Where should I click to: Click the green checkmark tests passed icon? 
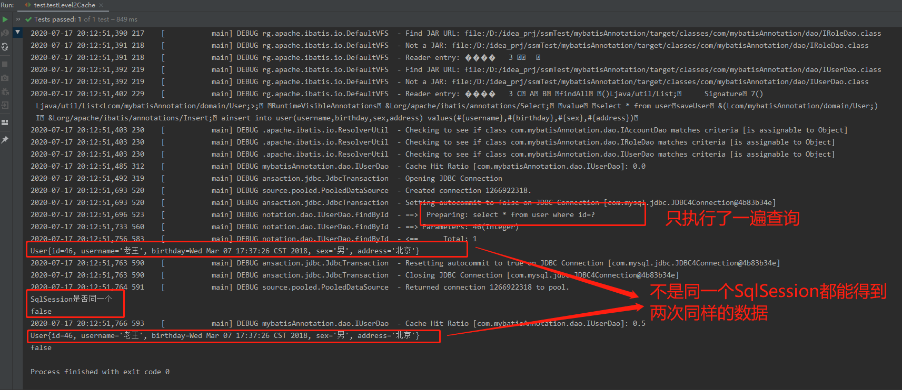point(28,19)
